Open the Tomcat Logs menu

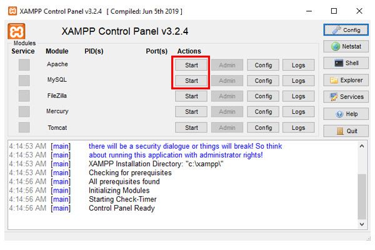tap(299, 127)
